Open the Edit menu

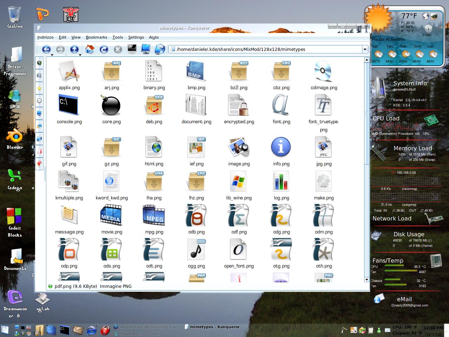pyautogui.click(x=62, y=37)
